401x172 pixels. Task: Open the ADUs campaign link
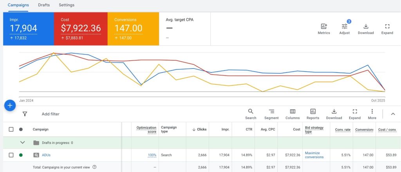[x=46, y=155]
